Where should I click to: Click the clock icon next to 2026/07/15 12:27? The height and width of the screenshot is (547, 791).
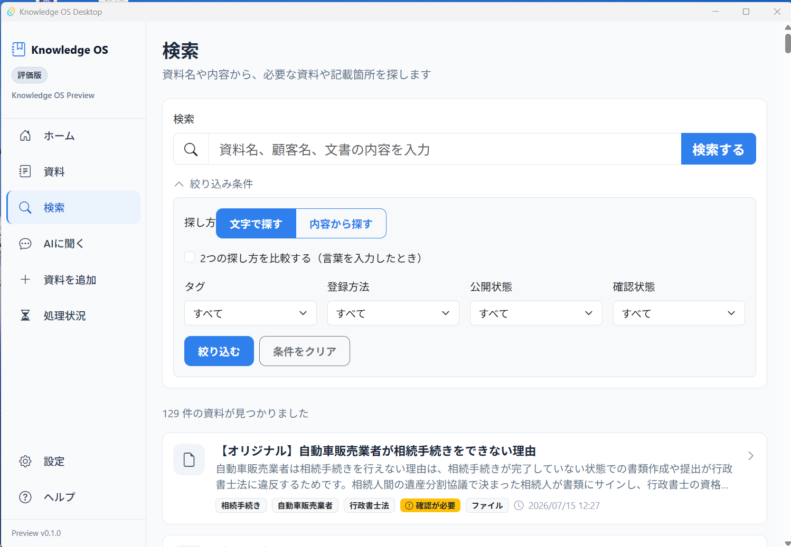tap(519, 505)
